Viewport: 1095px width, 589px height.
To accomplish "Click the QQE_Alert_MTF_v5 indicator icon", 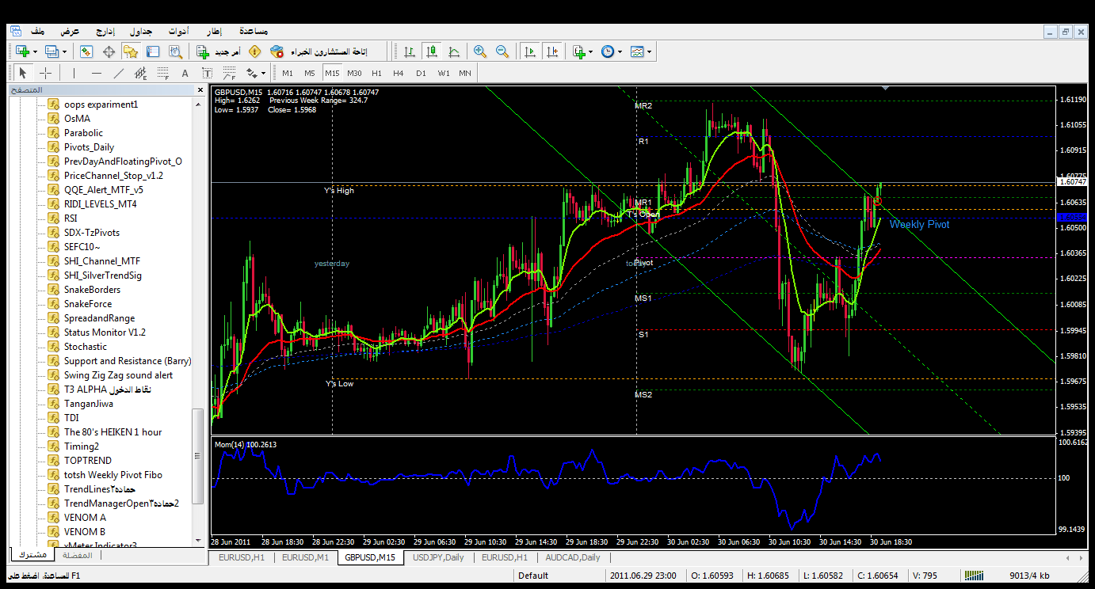I will (x=53, y=189).
